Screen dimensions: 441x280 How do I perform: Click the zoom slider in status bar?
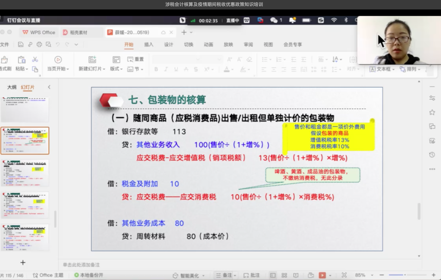coord(404,275)
